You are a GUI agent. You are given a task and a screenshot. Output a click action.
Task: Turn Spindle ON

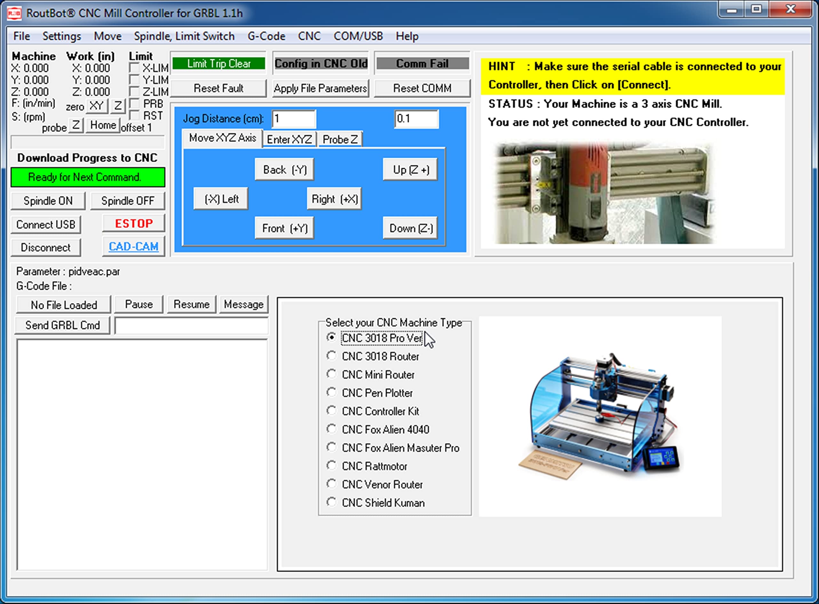pos(48,201)
